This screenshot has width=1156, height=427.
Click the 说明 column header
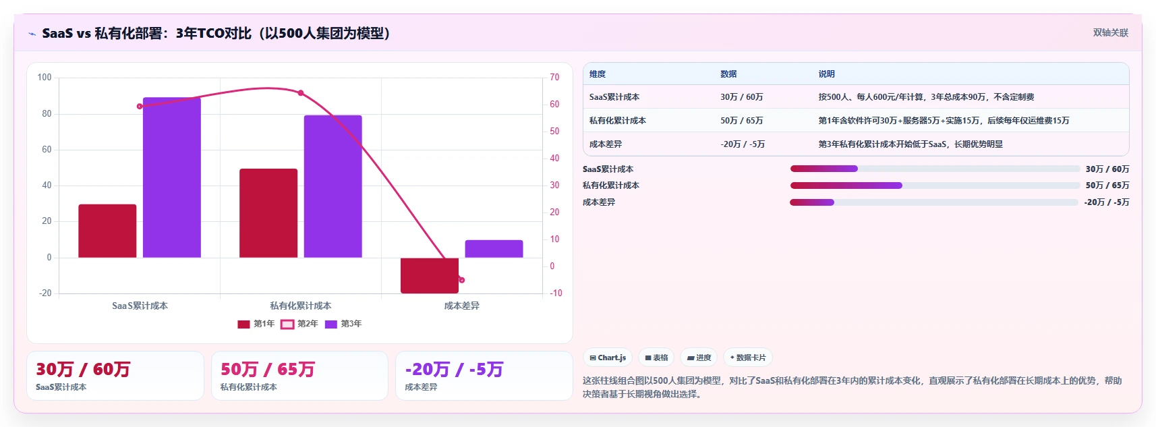click(x=827, y=74)
